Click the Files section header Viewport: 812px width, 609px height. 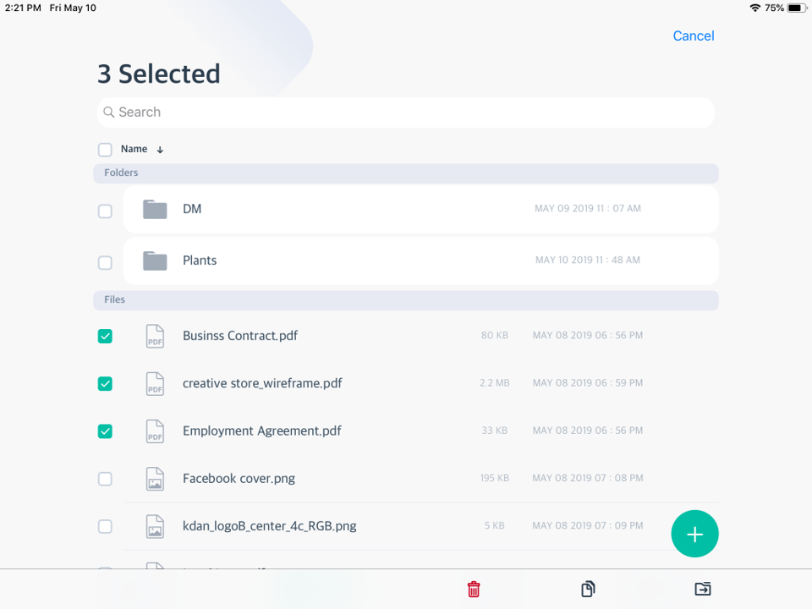(406, 300)
